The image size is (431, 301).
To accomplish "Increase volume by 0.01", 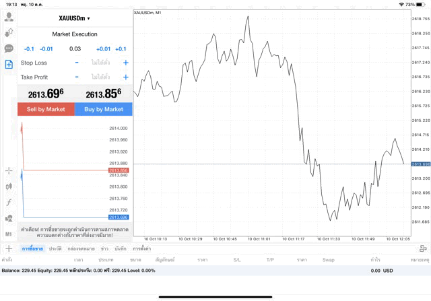I will click(103, 49).
